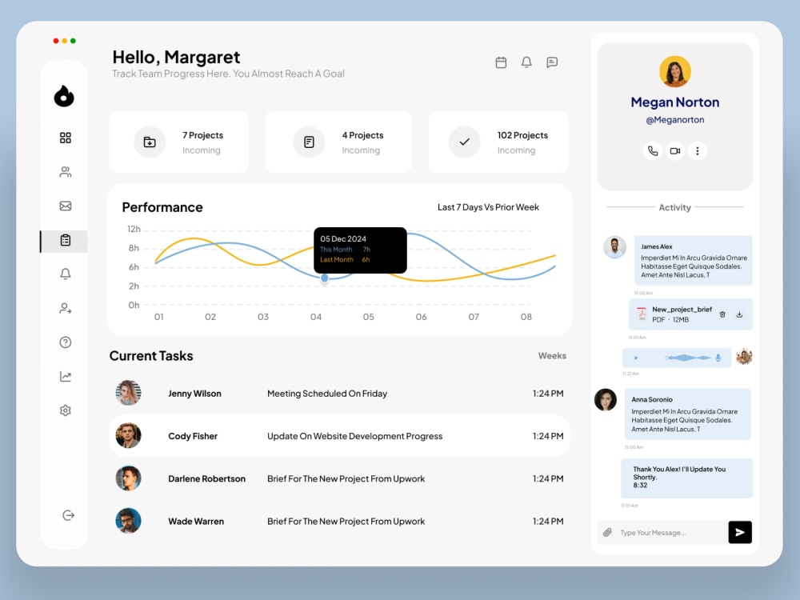Open the 7 Projects Incoming card

pyautogui.click(x=179, y=142)
